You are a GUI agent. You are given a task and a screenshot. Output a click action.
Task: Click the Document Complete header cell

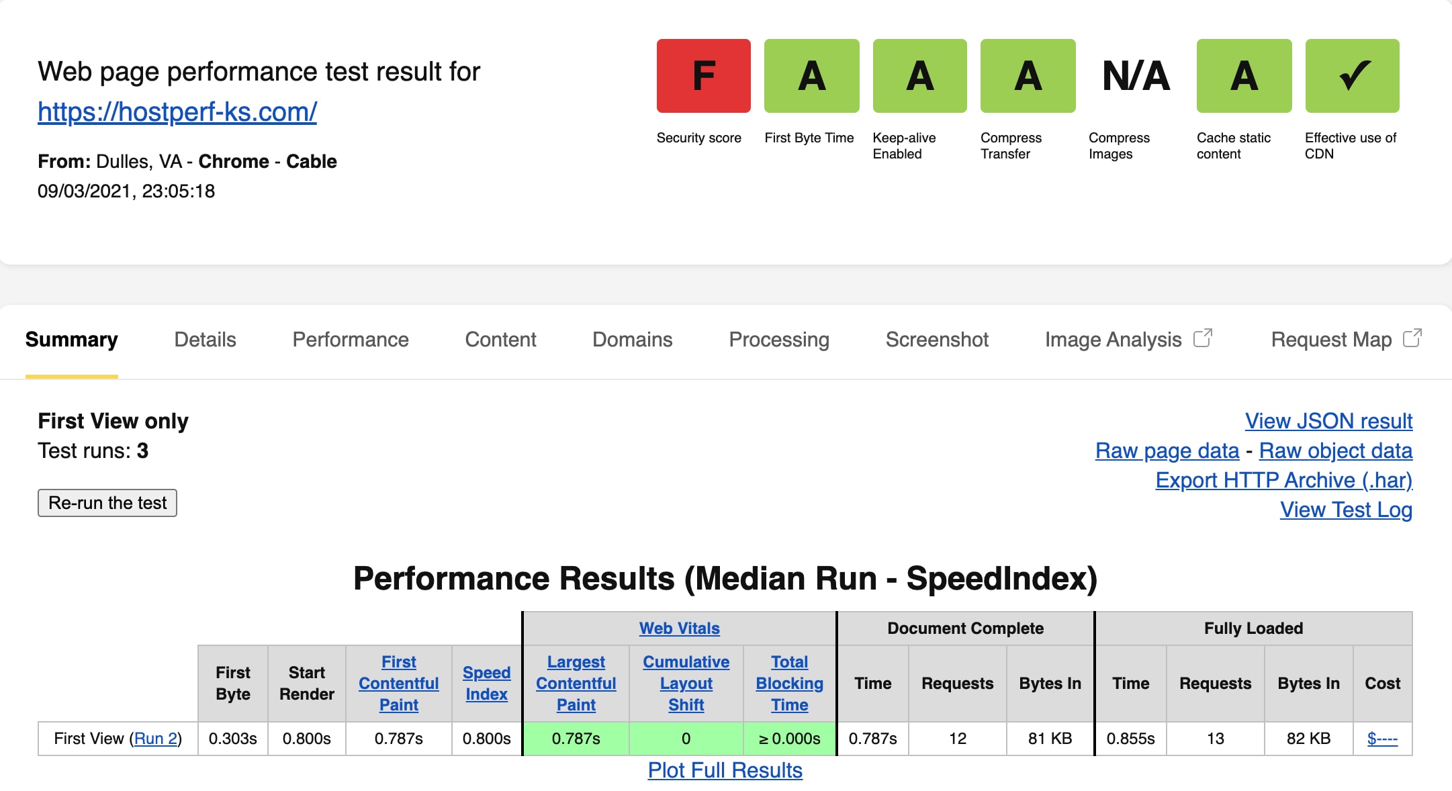966,629
